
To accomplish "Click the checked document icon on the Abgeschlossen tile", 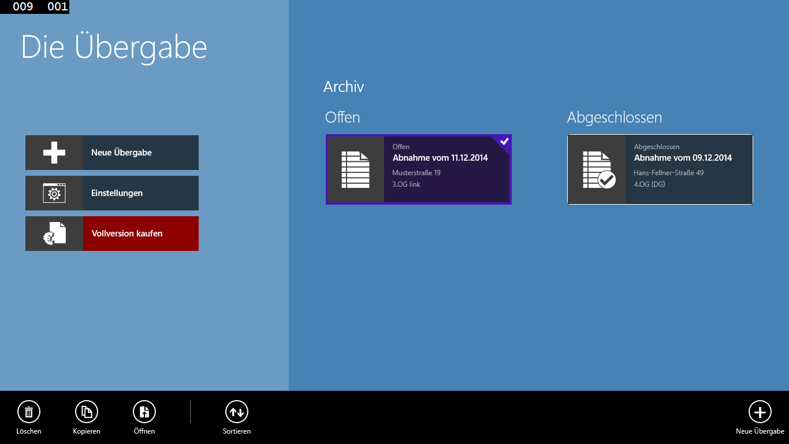I will (597, 169).
